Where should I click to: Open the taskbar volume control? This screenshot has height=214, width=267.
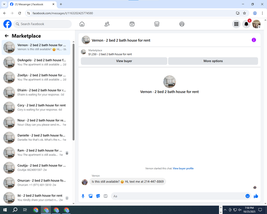pos(240,210)
